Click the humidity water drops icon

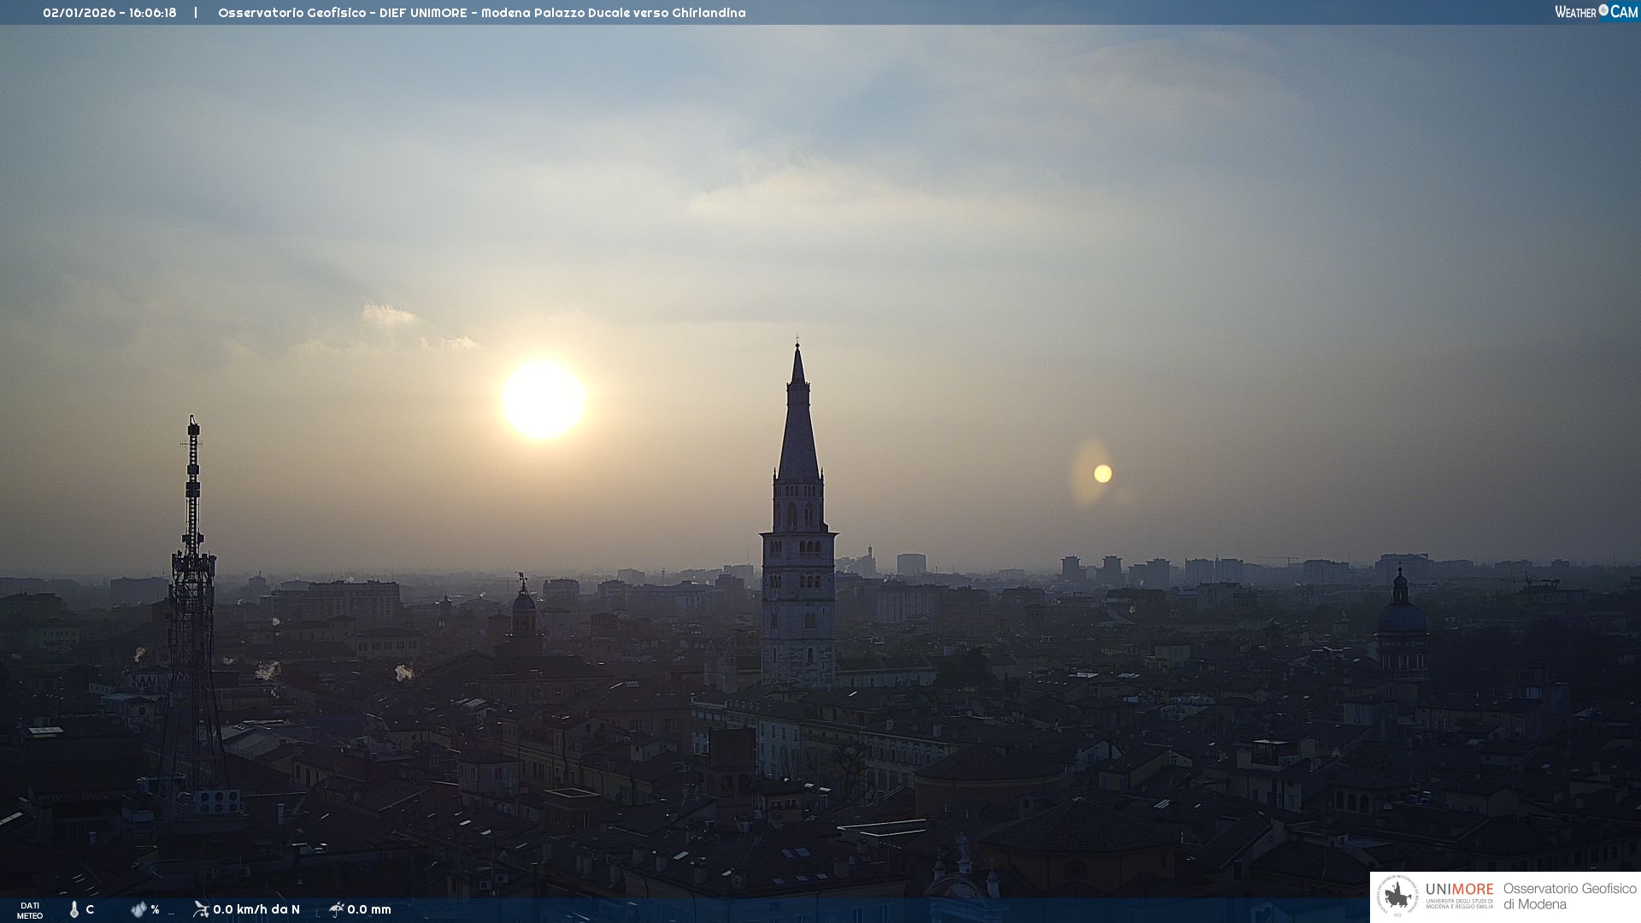(x=138, y=909)
